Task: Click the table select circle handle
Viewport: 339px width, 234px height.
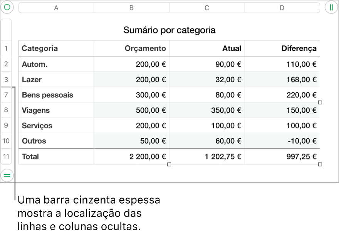Action: point(7,7)
